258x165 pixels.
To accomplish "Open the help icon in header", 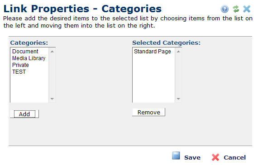I will coord(225,9).
